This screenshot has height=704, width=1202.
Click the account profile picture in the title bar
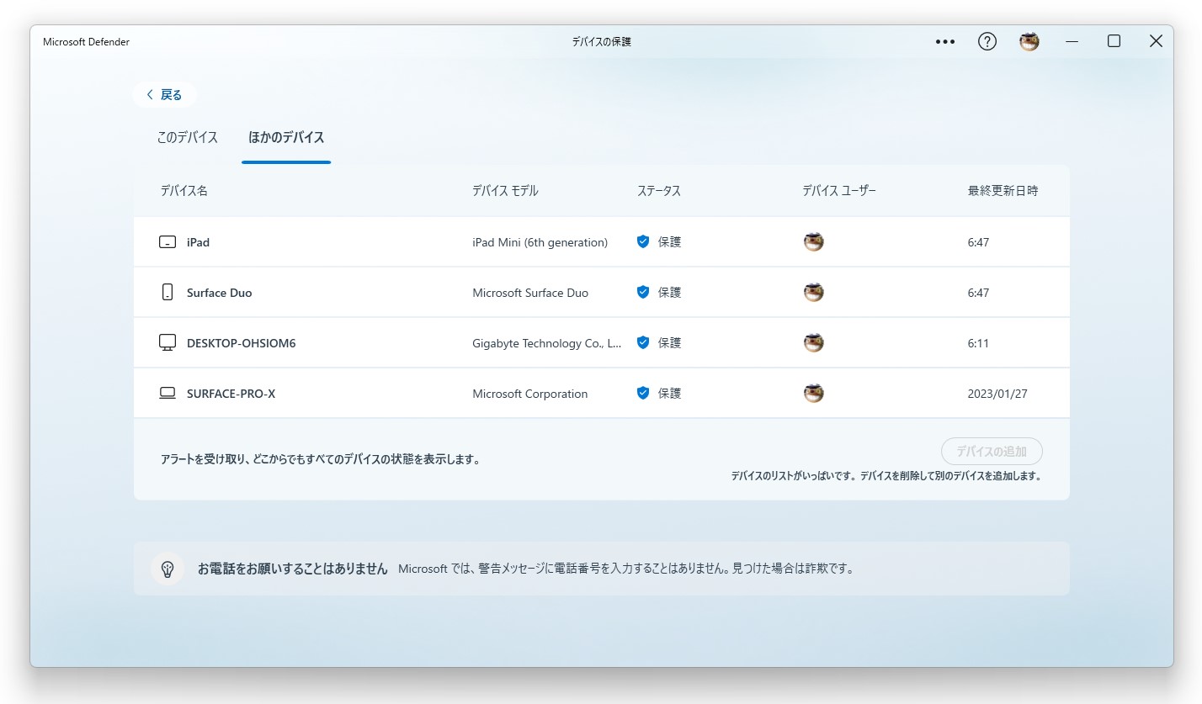click(x=1029, y=40)
